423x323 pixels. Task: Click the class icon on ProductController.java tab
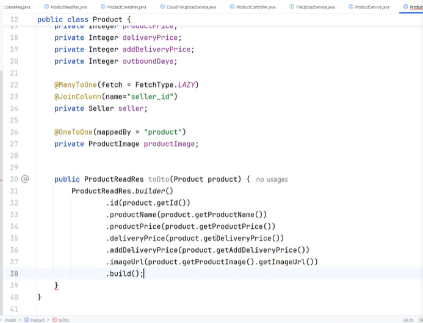point(233,7)
